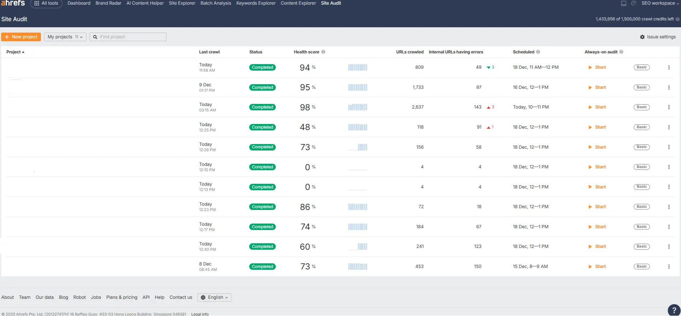This screenshot has height=316, width=681.
Task: Open the Ahrefs logo home link
Action: click(13, 3)
